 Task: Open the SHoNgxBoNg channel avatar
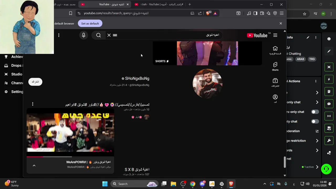tap(207, 83)
